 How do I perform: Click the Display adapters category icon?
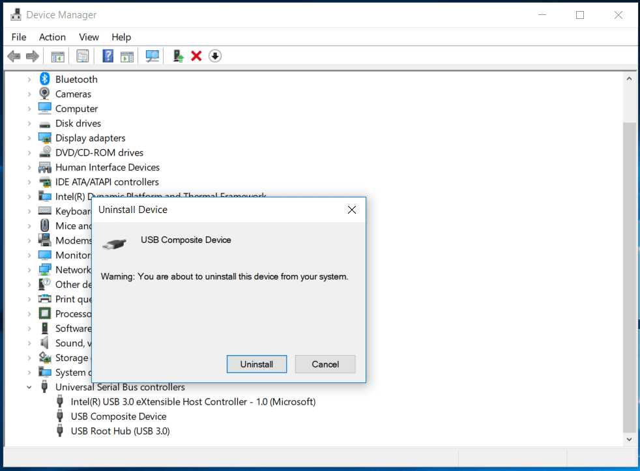tap(44, 138)
